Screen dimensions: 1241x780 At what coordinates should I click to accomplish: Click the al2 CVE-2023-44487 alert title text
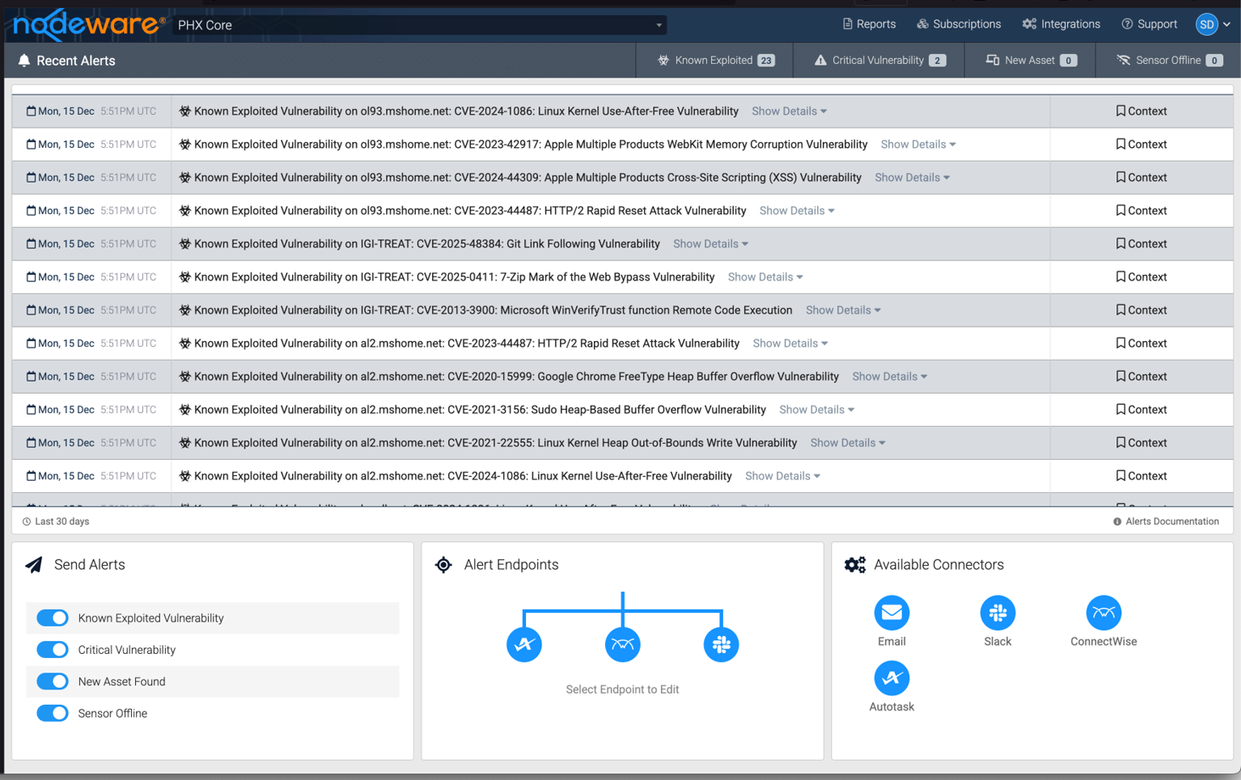point(467,343)
